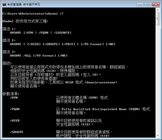Maximize the command prompt window
This screenshot has width=162, height=140.
click(x=148, y=5)
